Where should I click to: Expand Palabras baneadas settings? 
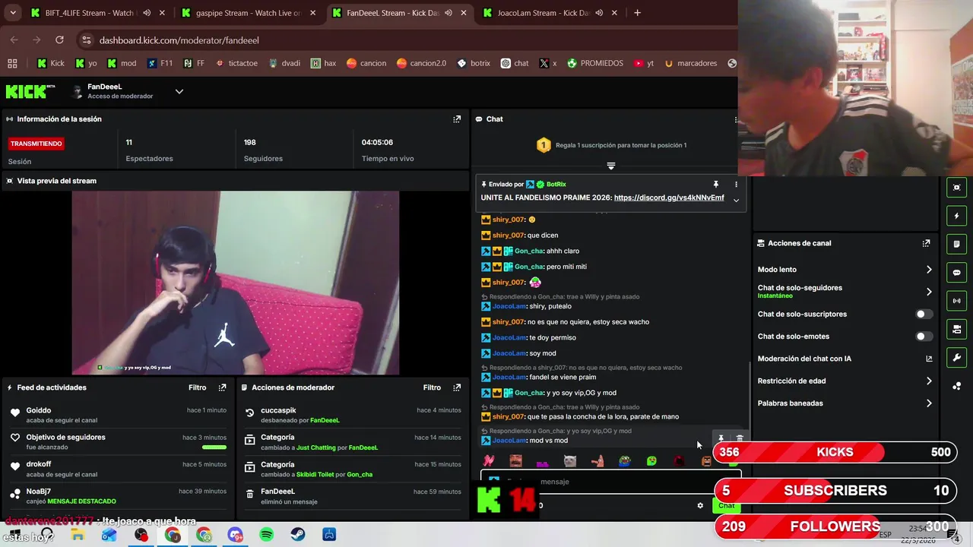929,403
